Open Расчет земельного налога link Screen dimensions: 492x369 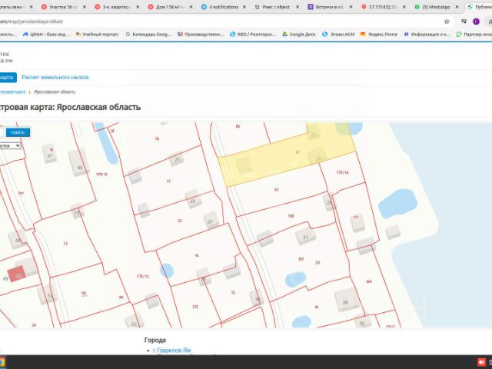55,77
